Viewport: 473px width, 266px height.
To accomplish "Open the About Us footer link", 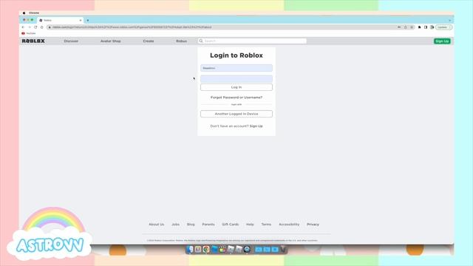I will pyautogui.click(x=157, y=225).
